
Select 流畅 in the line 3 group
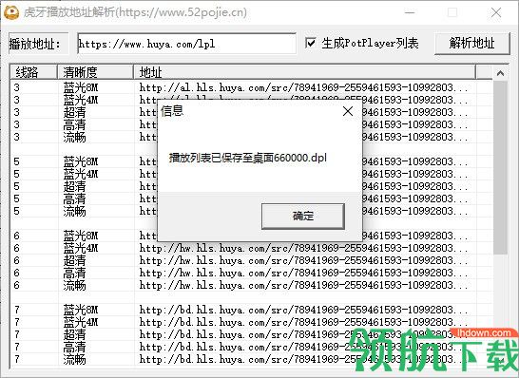click(x=74, y=137)
